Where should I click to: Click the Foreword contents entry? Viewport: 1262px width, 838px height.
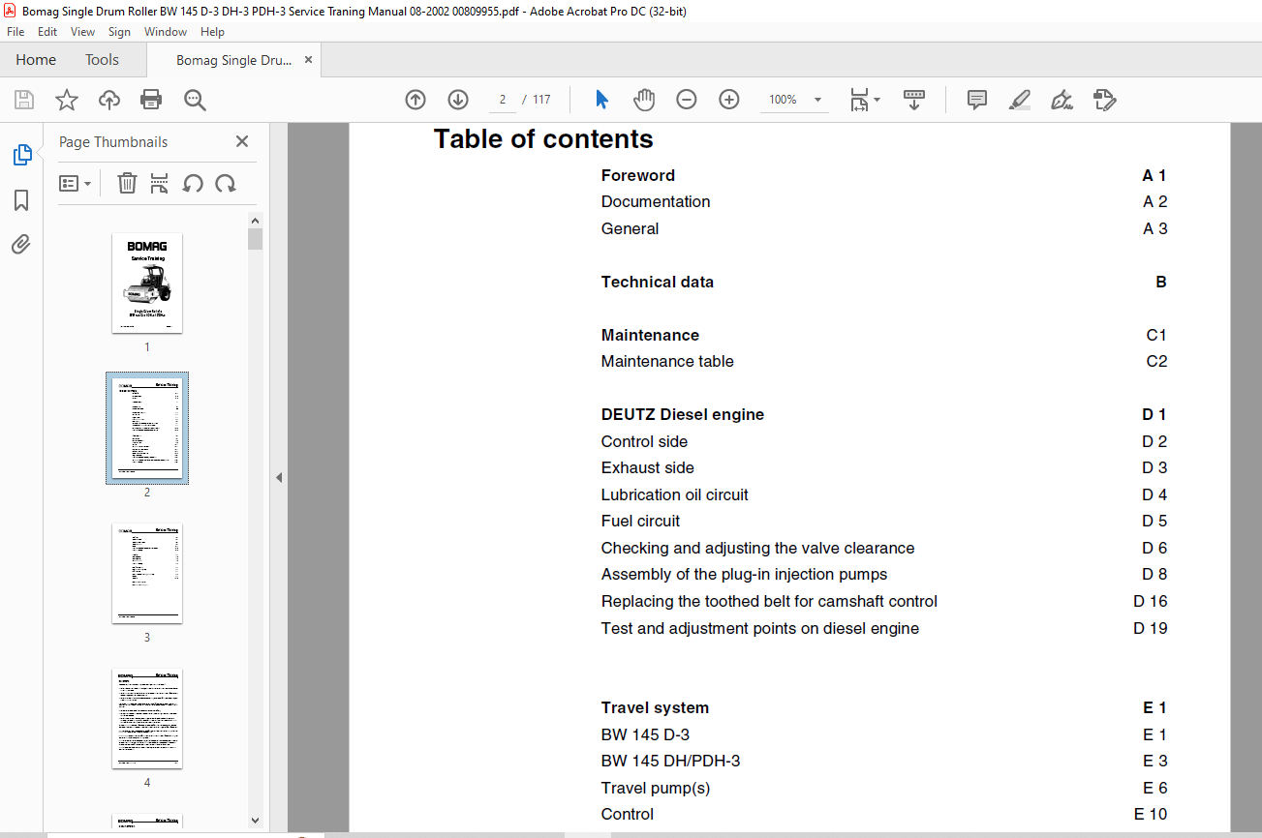638,175
